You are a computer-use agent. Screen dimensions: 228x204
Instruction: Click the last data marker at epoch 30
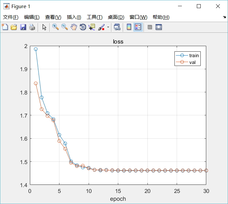(x=206, y=171)
